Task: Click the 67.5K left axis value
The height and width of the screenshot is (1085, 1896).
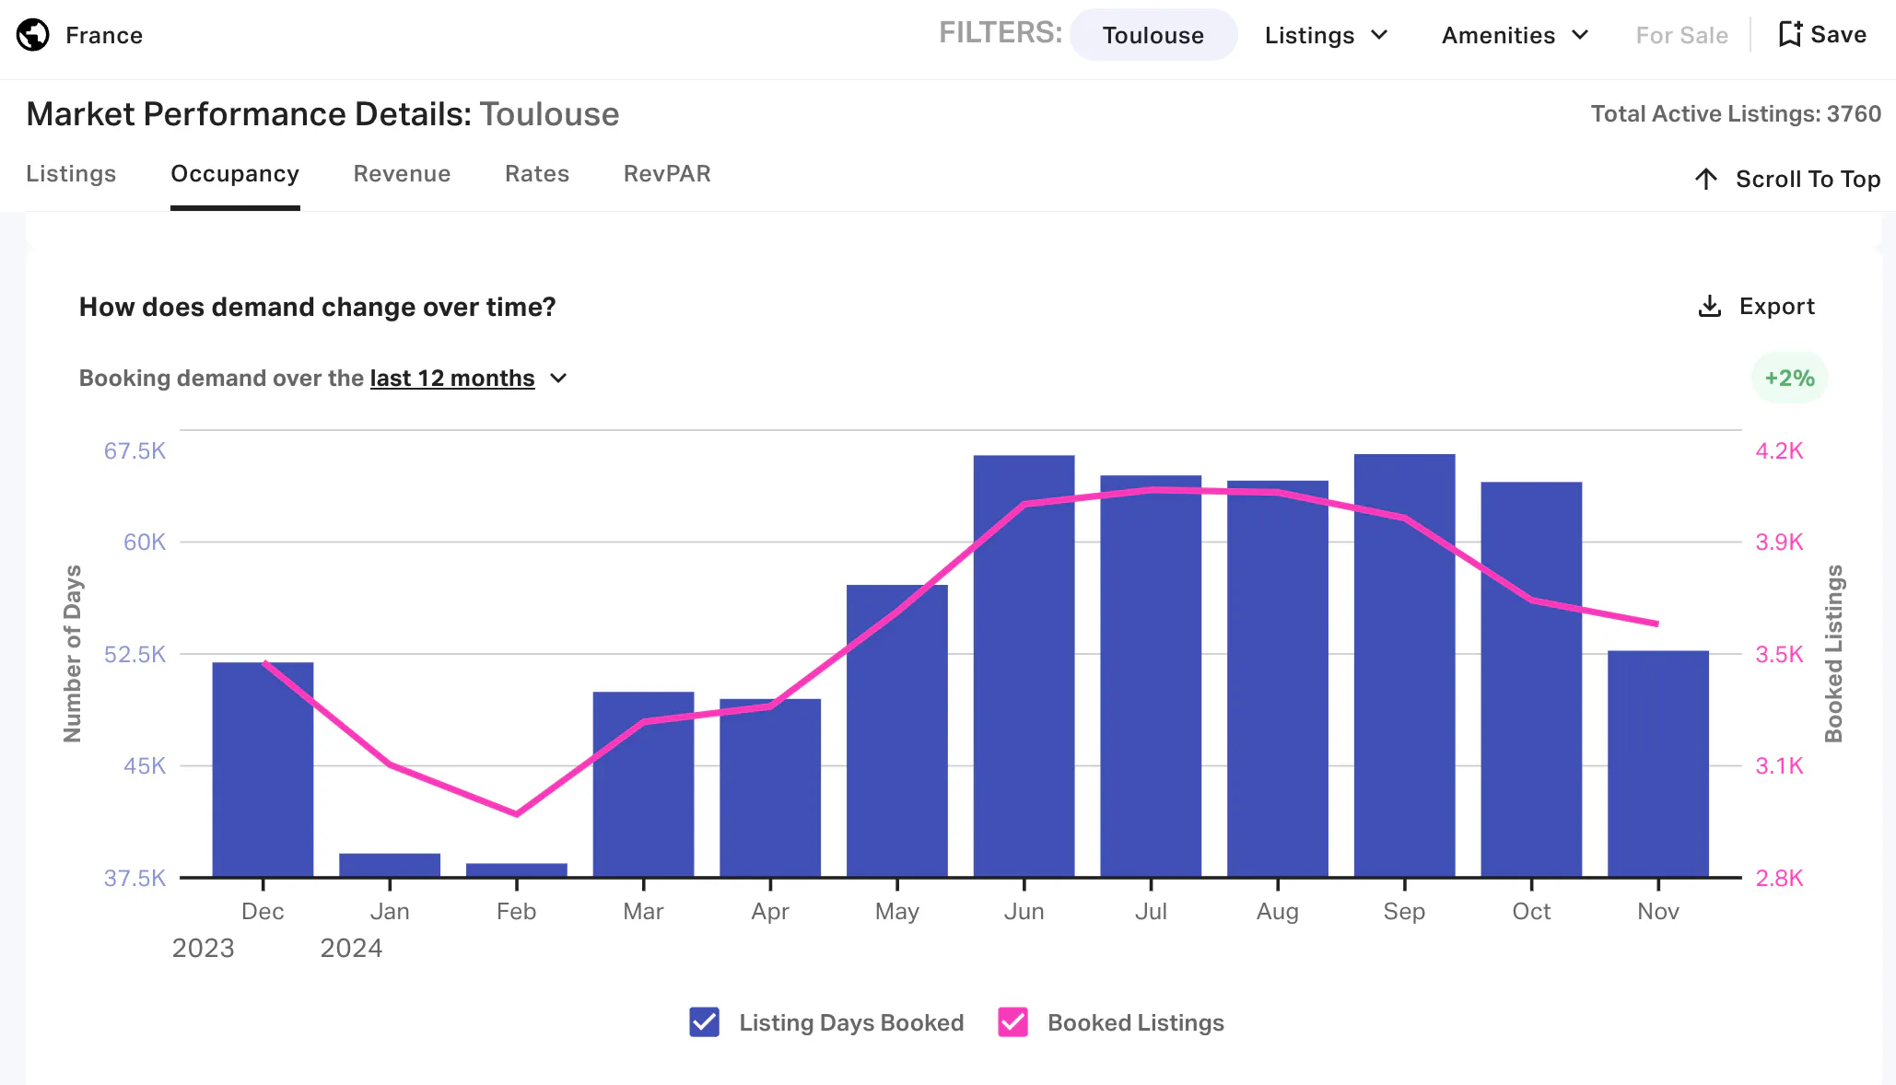Action: tap(135, 450)
